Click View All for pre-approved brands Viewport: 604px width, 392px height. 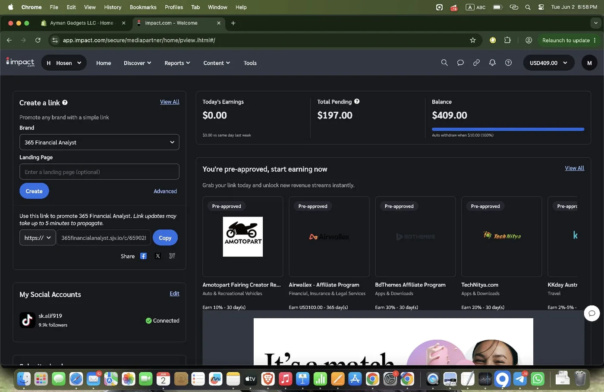click(575, 168)
